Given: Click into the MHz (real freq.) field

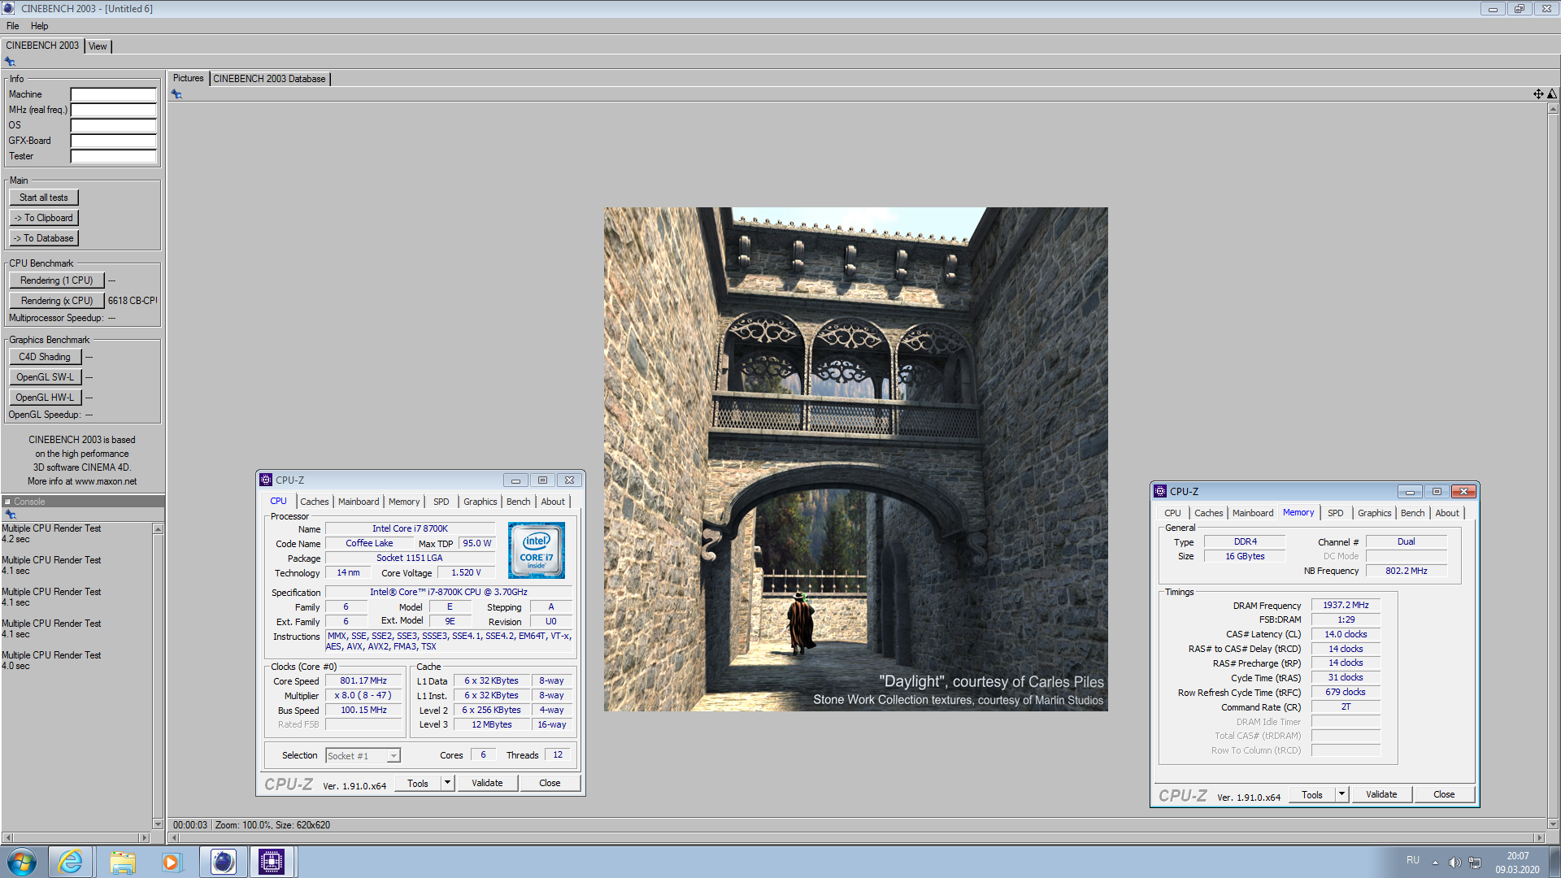Looking at the screenshot, I should pos(113,110).
